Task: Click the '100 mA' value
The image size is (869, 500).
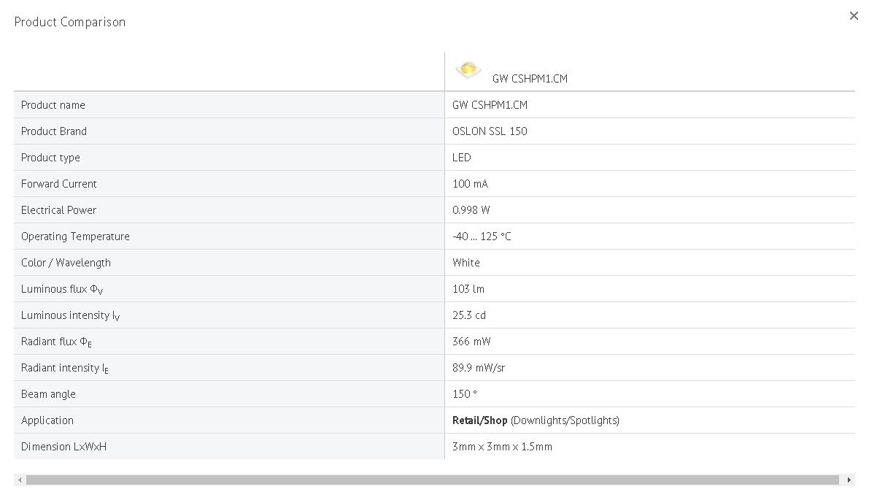Action: click(x=470, y=184)
